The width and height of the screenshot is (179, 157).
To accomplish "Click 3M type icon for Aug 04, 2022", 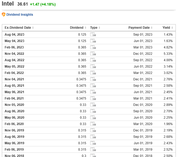I will click(x=93, y=60).
